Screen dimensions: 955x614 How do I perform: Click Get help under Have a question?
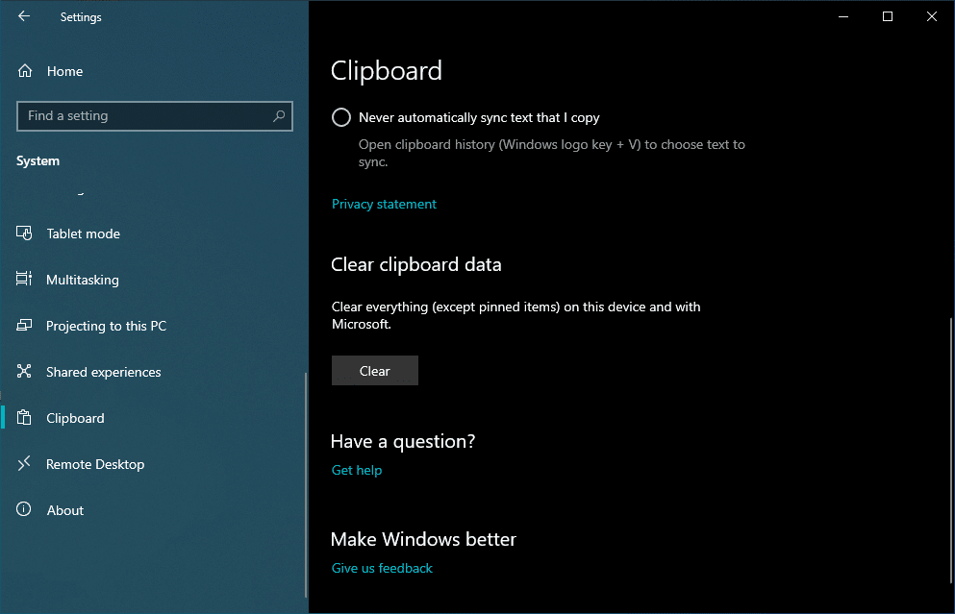(356, 470)
